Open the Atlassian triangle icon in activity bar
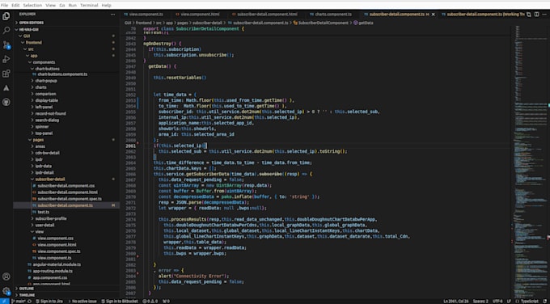This screenshot has width=550, height=304. pos(6,88)
